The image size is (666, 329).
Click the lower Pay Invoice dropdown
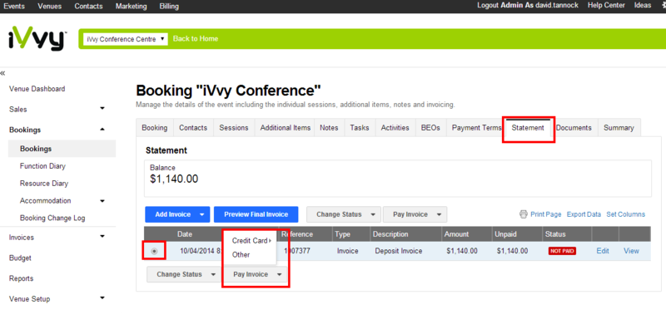(x=256, y=274)
